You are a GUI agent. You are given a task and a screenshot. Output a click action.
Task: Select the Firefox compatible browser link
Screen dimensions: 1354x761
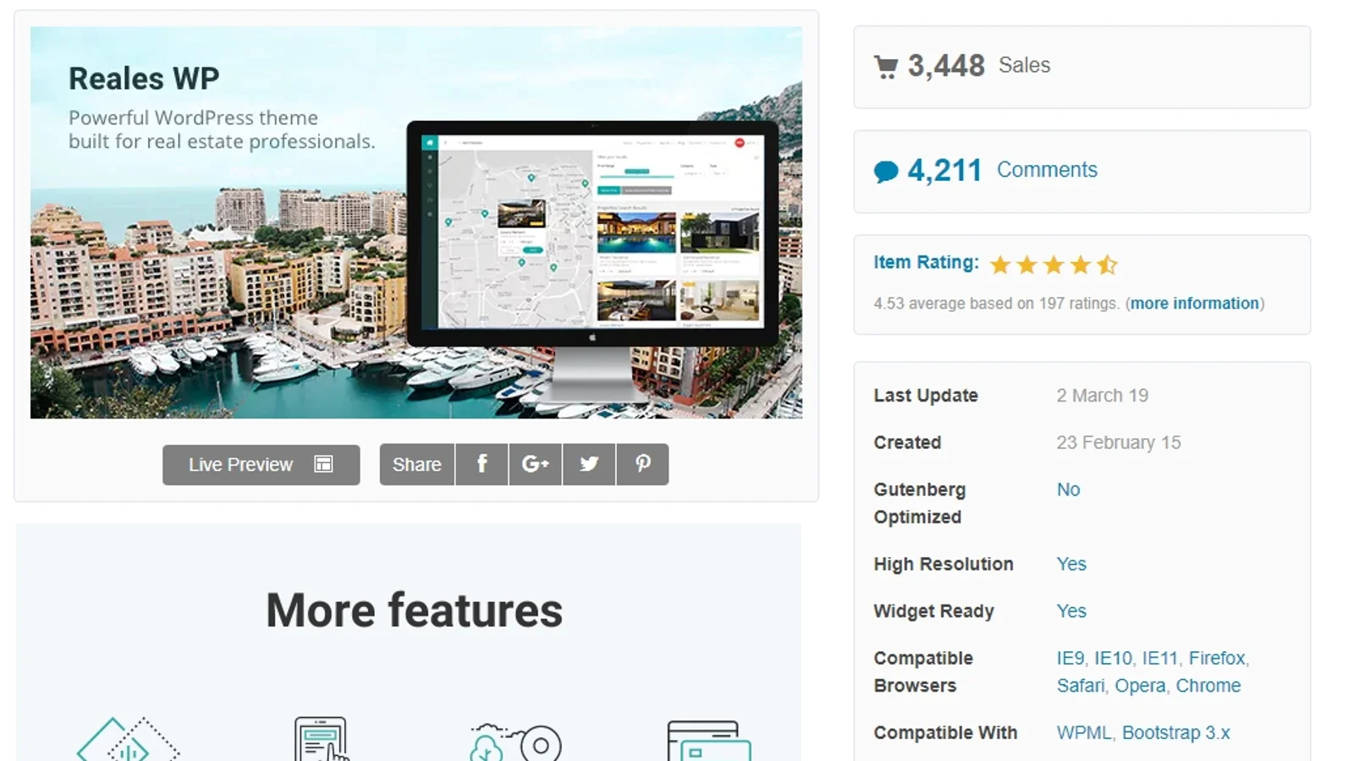pos(1216,658)
